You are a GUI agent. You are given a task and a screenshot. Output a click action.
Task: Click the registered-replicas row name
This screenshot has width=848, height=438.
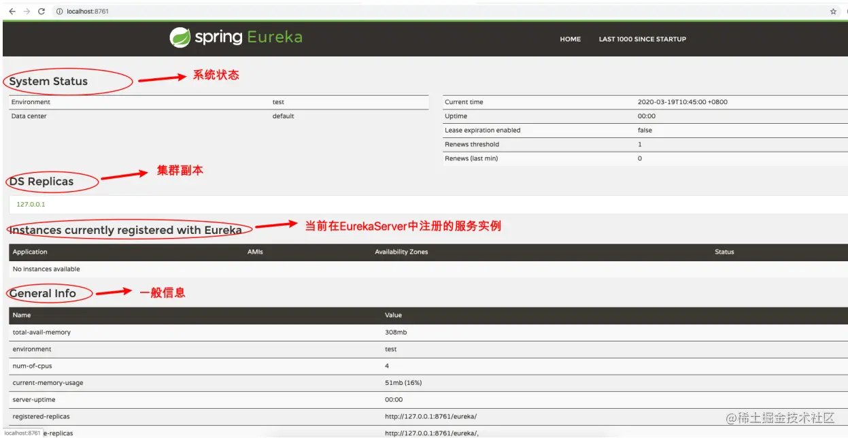coord(41,416)
